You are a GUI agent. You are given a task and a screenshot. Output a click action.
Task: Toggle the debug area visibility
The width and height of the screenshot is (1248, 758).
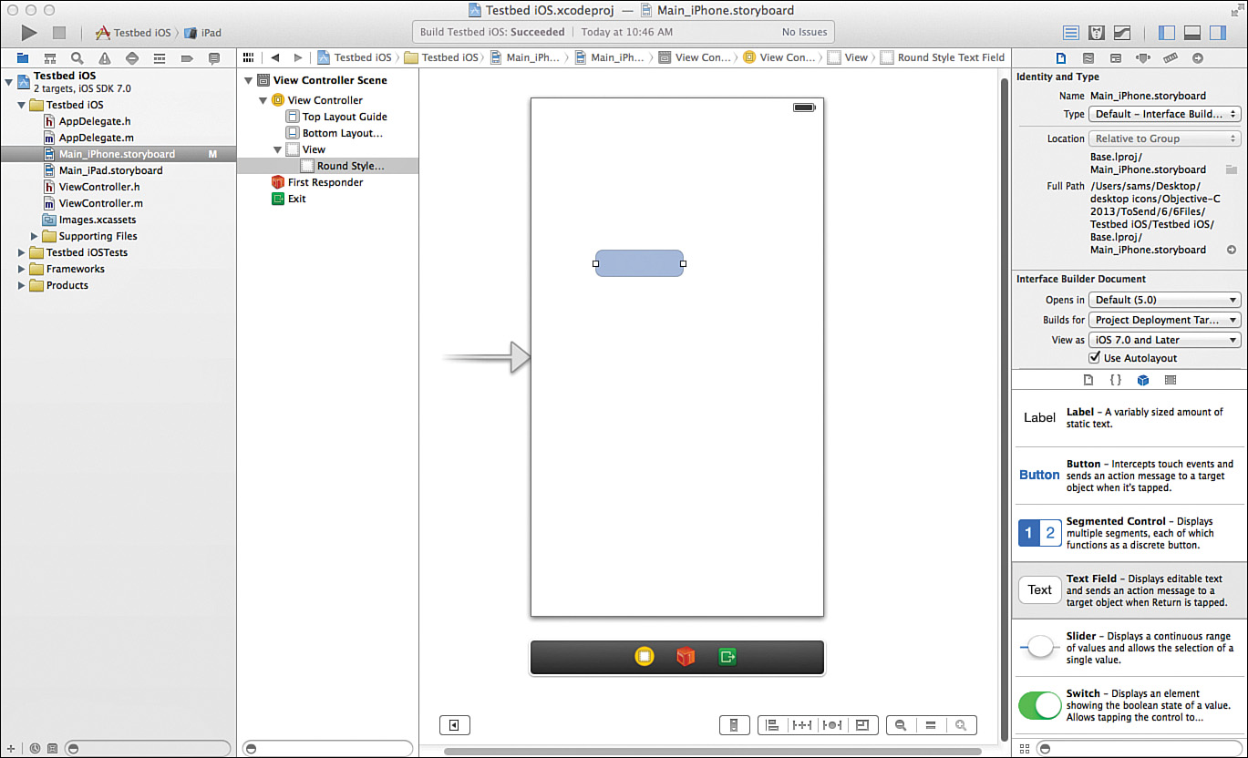click(x=1192, y=33)
